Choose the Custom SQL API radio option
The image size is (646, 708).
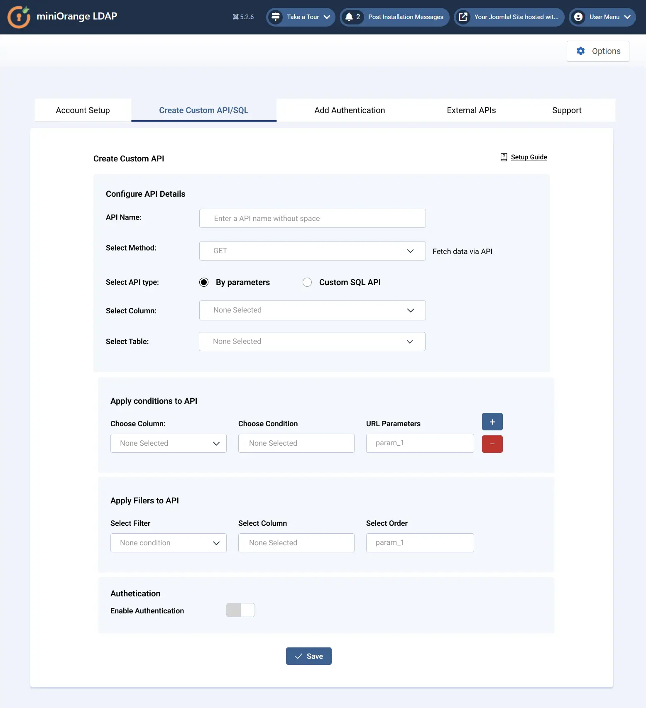(307, 282)
